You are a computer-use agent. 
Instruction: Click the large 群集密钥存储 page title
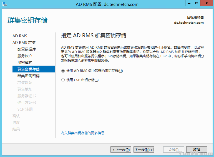[27, 20]
